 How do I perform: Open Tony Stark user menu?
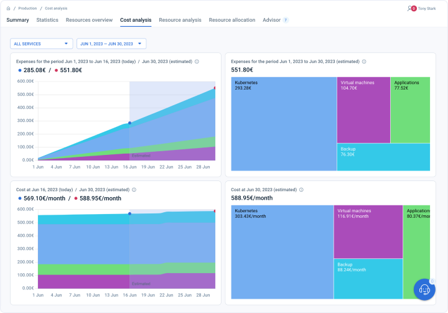coord(427,9)
